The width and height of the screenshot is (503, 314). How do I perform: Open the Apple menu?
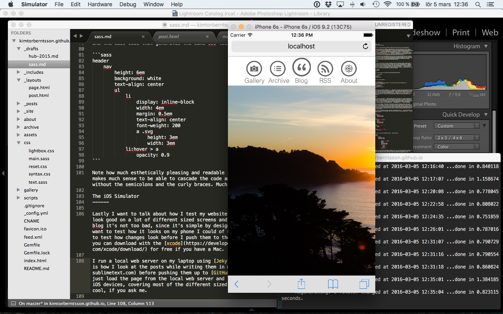tap(11, 4)
